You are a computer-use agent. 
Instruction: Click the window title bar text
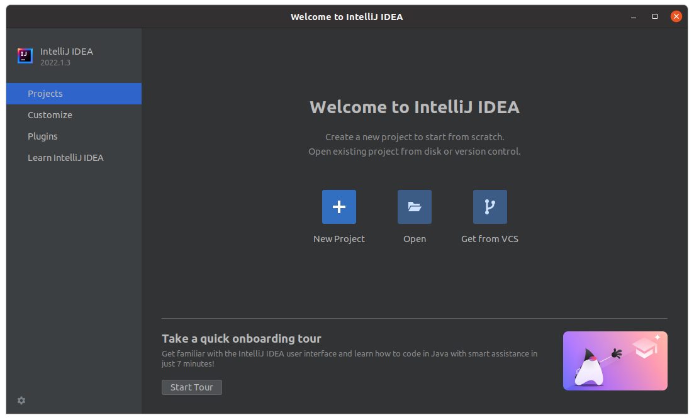347,17
